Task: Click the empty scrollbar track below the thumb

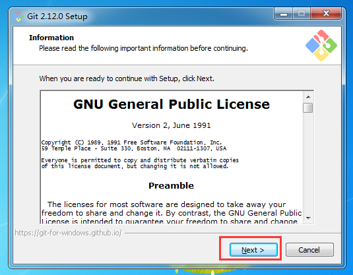Action: pyautogui.click(x=308, y=162)
